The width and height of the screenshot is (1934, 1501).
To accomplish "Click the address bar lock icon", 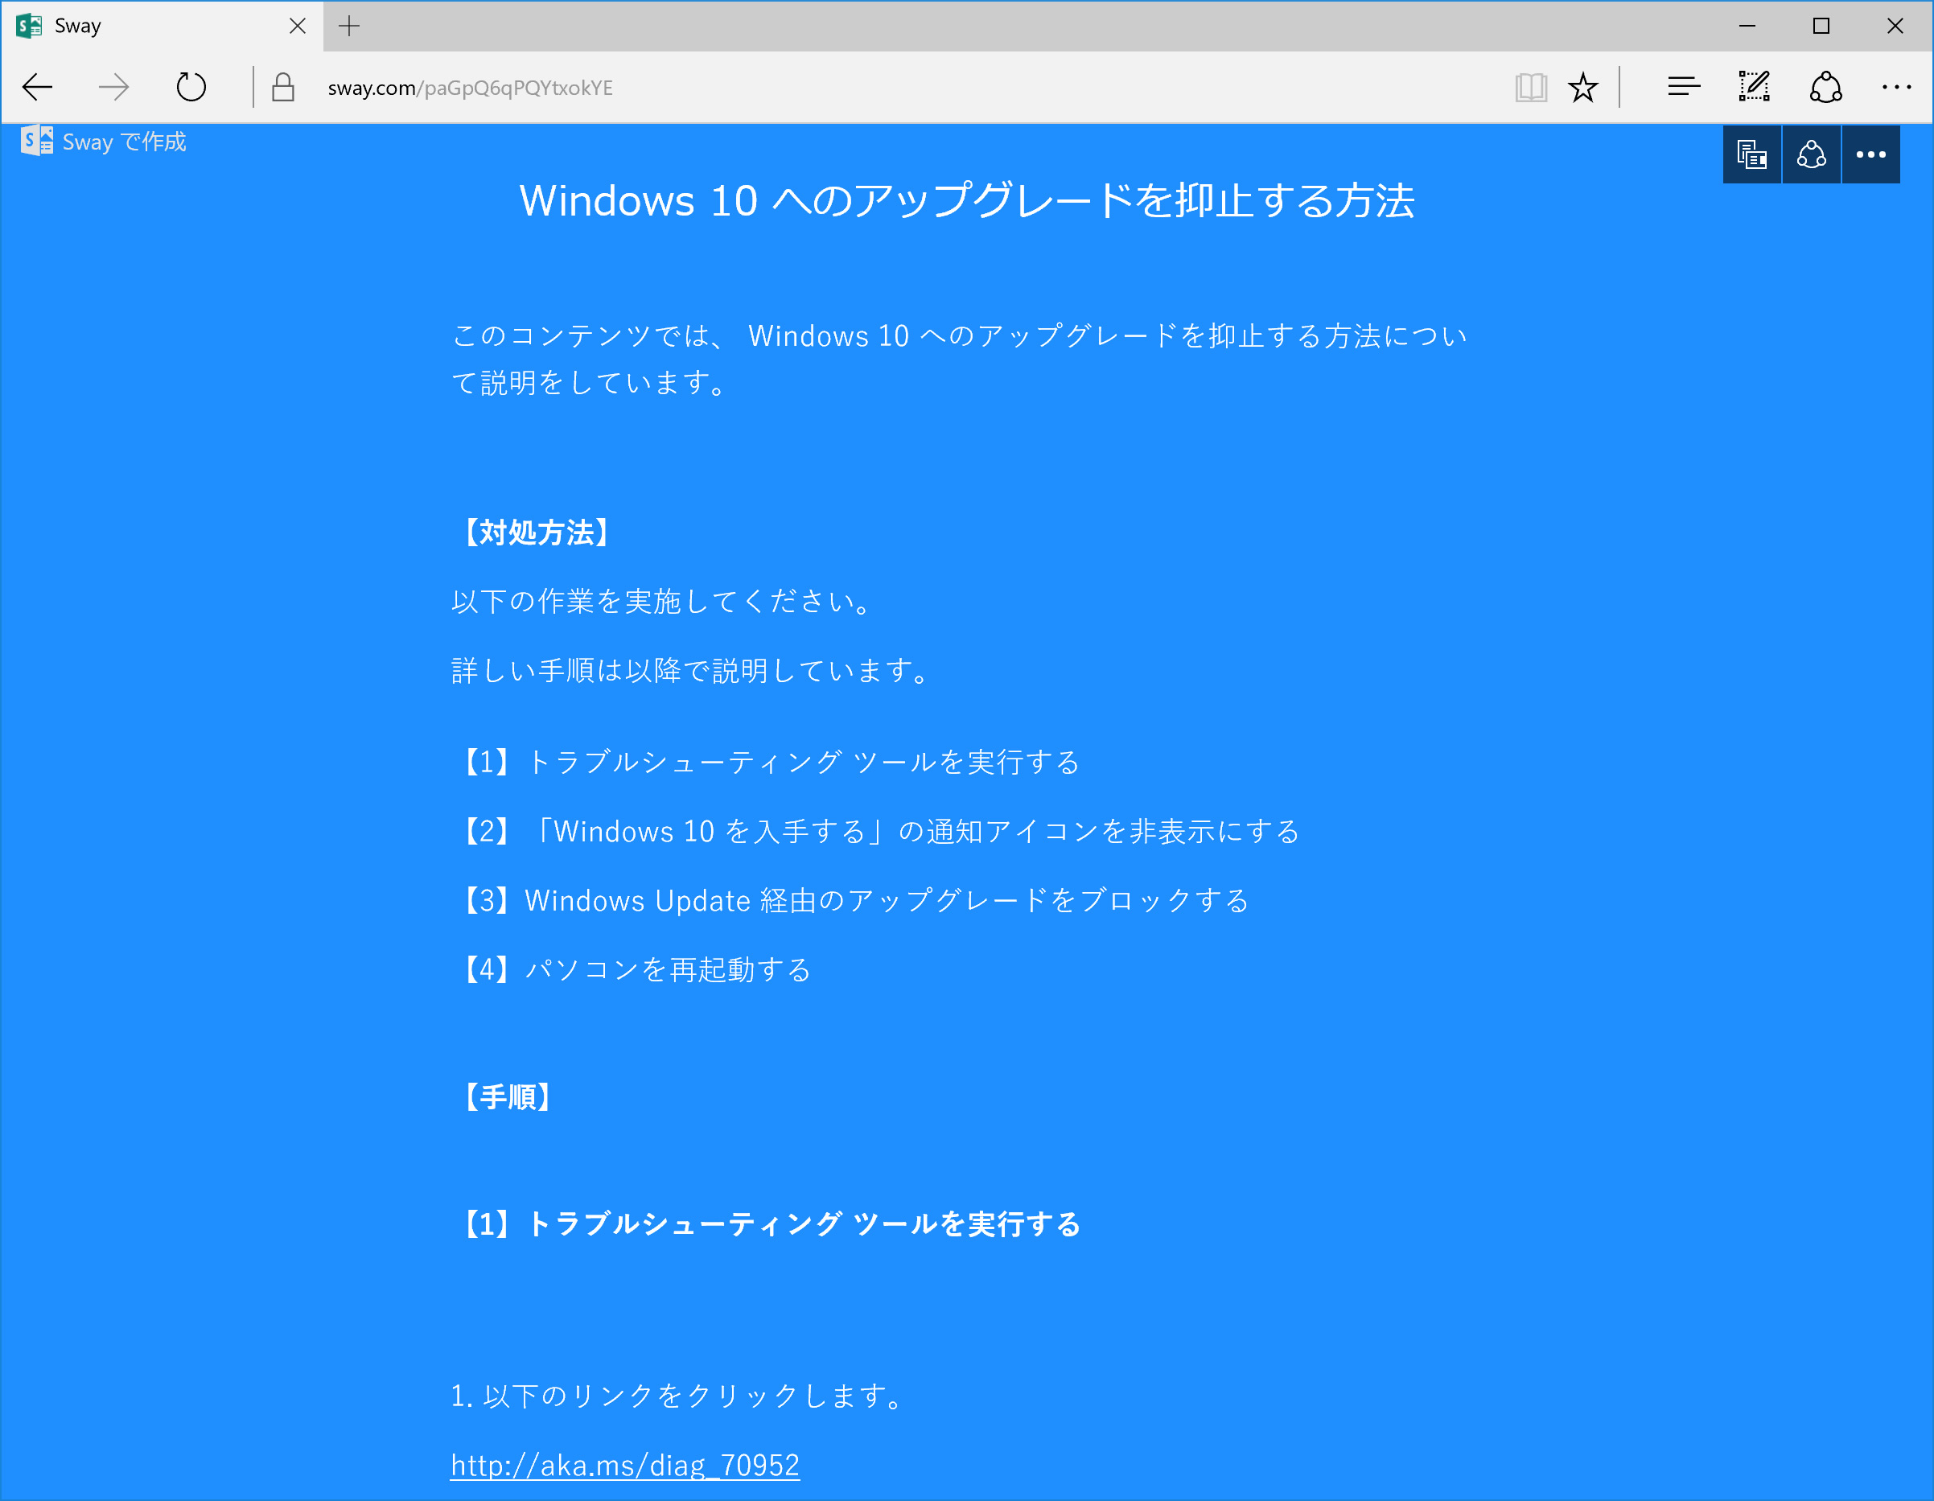I will click(x=282, y=87).
